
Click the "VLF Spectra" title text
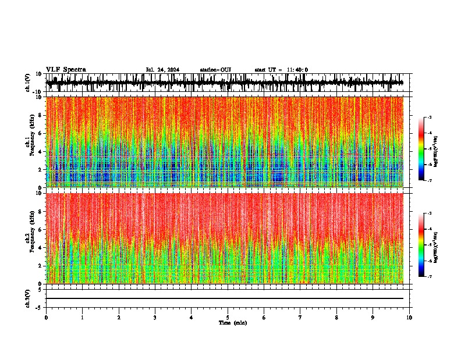[x=66, y=70]
